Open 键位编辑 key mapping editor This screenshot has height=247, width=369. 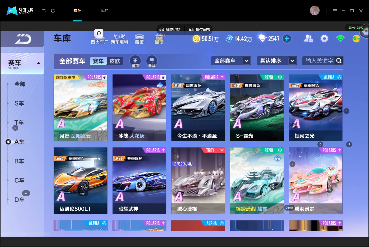pos(200,29)
